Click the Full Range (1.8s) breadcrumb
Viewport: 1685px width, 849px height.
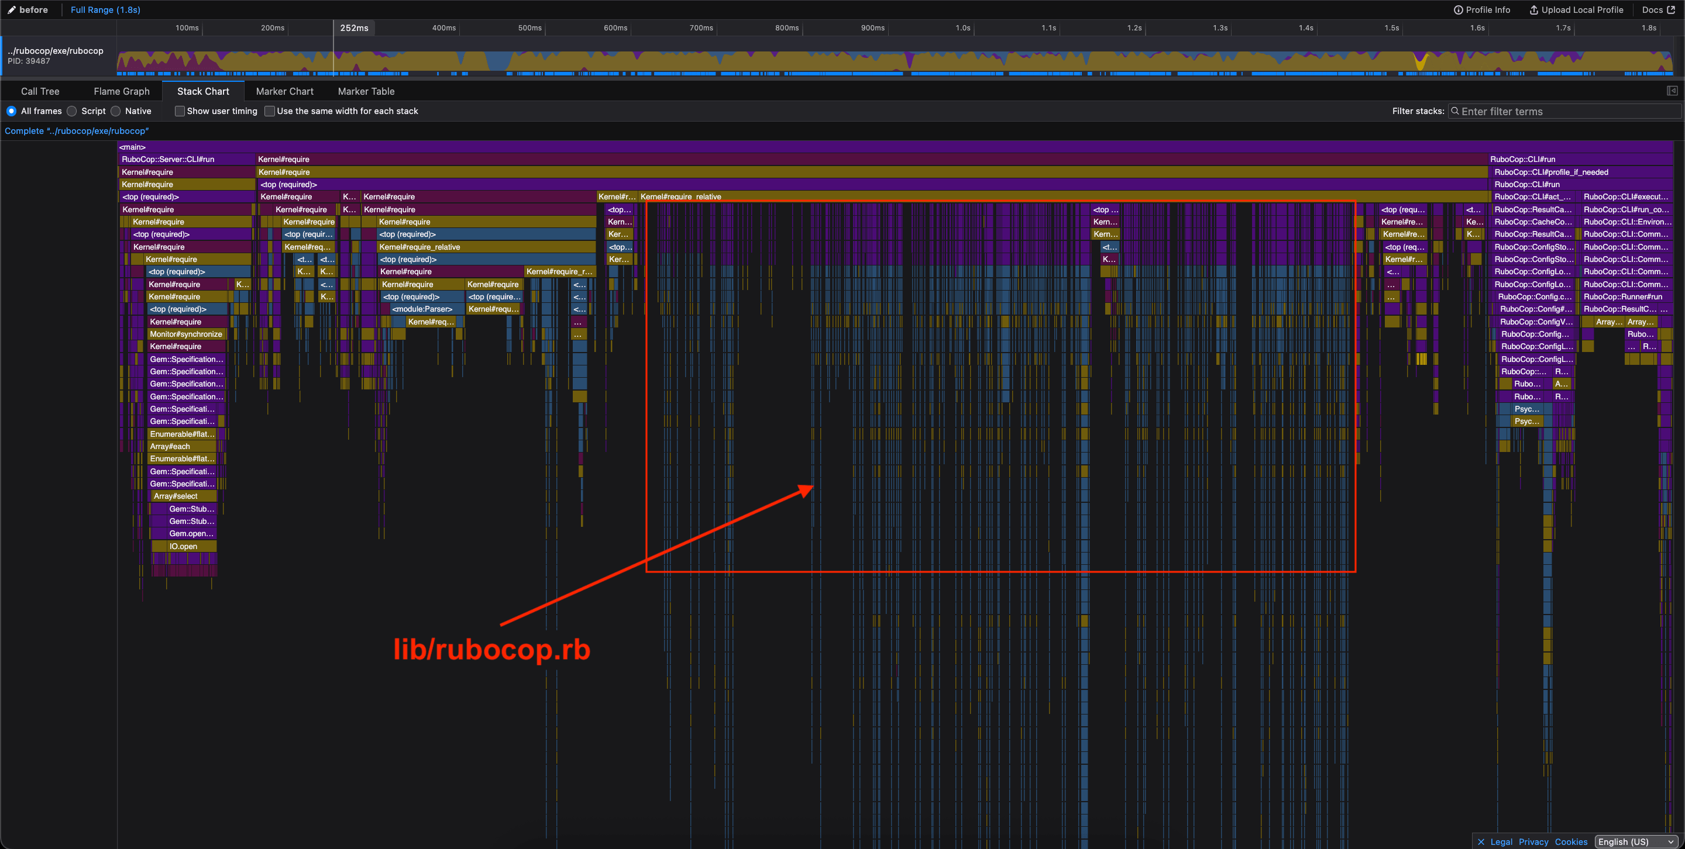pyautogui.click(x=105, y=10)
